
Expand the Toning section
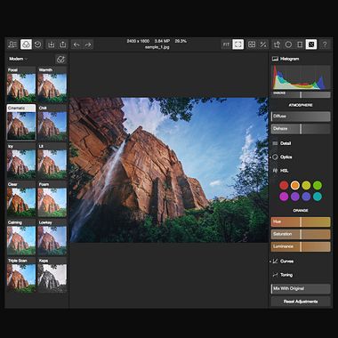283,275
